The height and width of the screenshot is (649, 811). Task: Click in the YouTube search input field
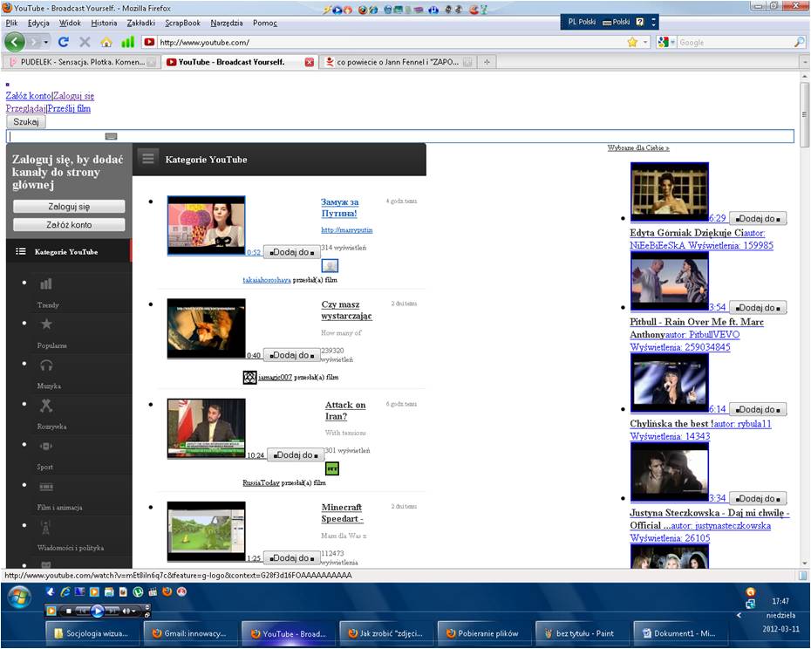(x=399, y=136)
